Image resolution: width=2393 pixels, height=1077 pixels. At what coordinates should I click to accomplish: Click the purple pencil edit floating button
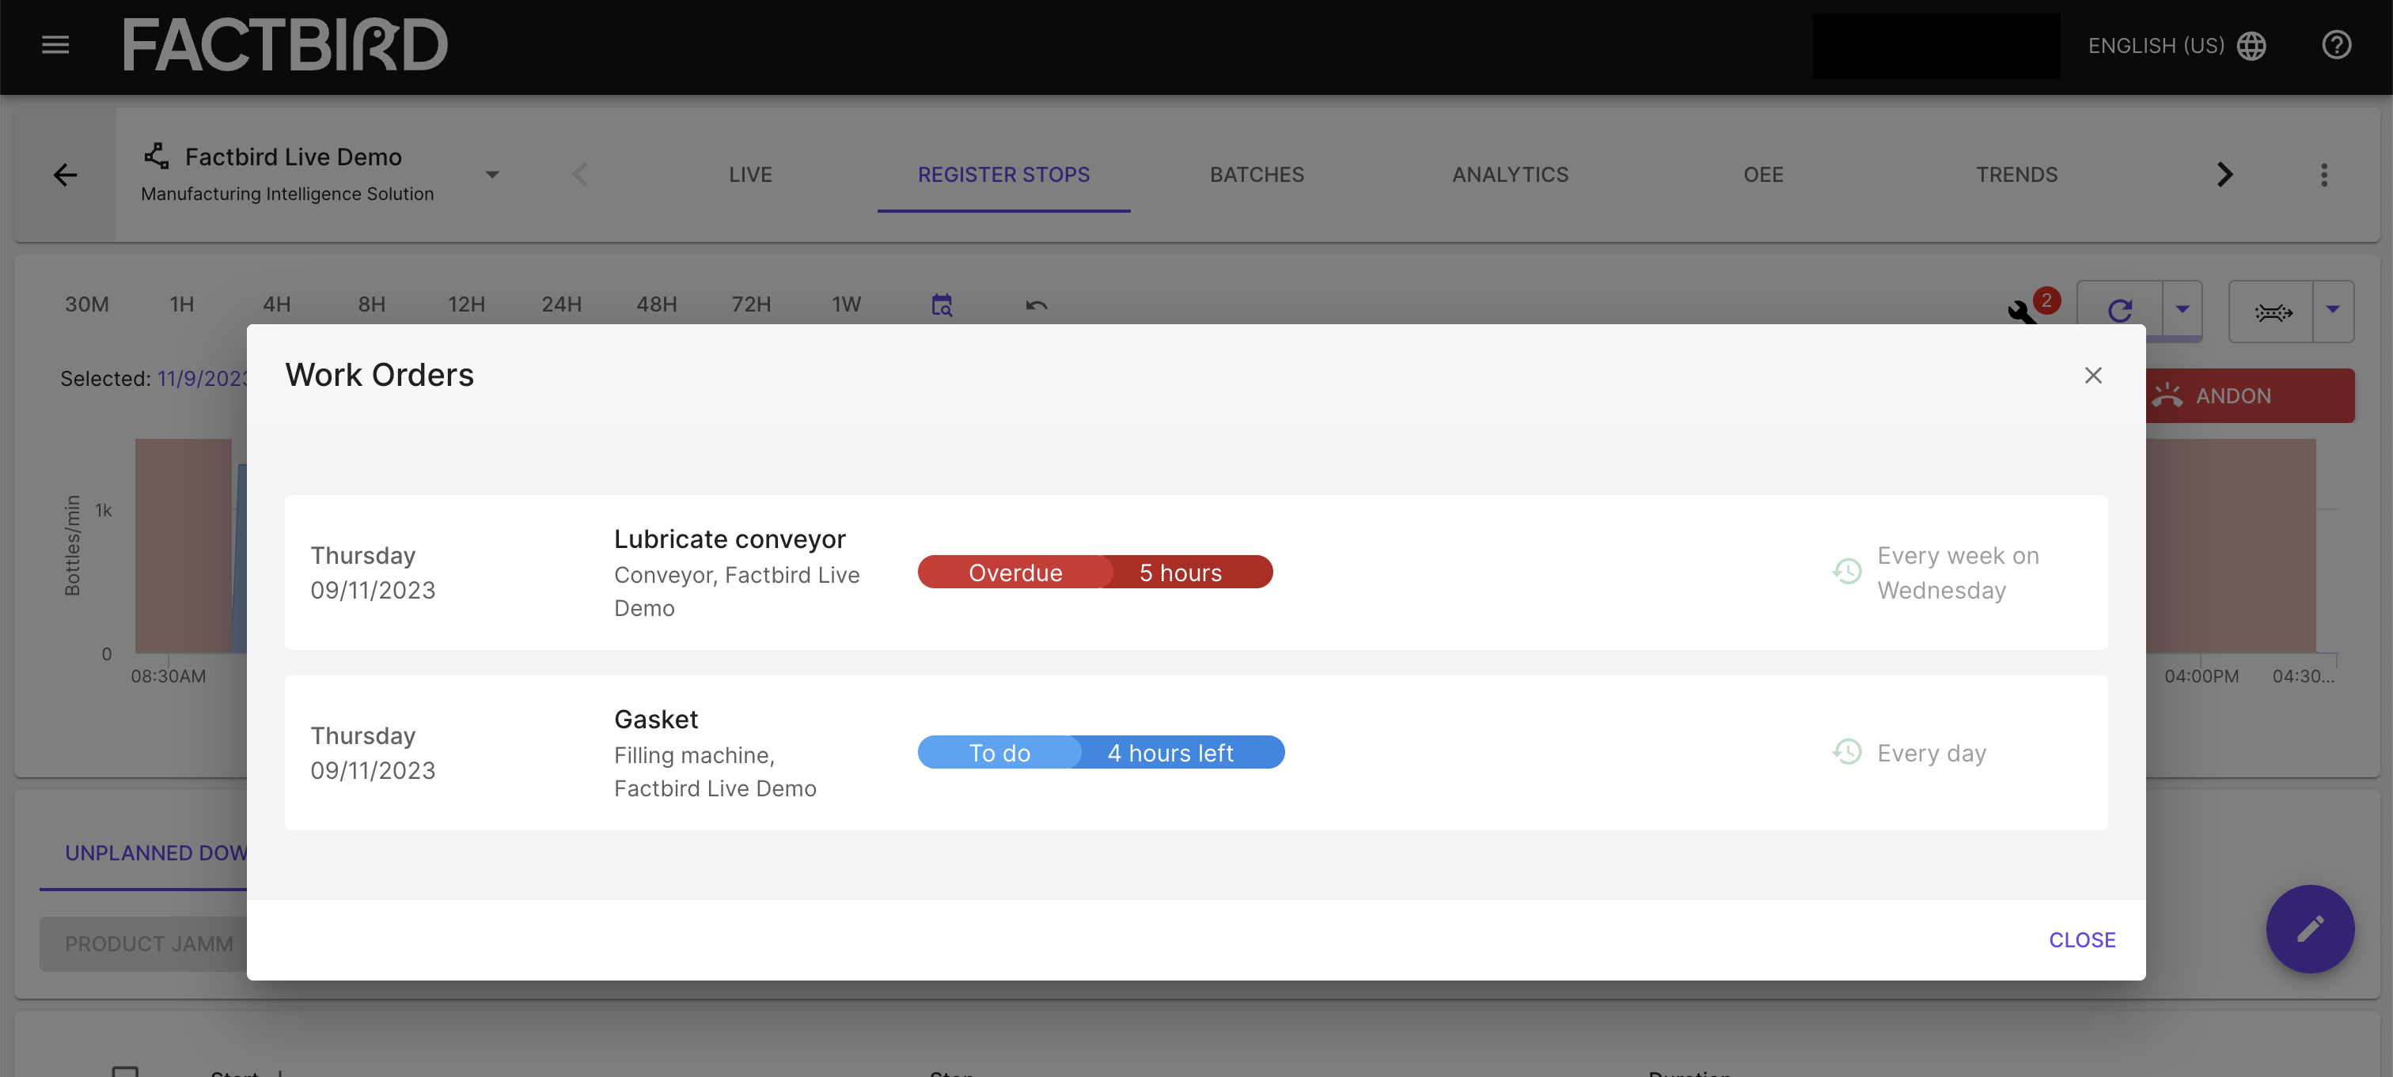pyautogui.click(x=2309, y=928)
